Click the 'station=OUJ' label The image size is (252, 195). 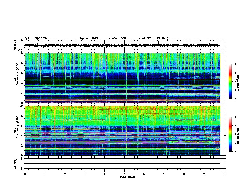pyautogui.click(x=118, y=38)
